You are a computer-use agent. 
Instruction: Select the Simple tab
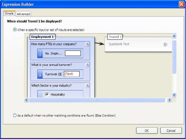[9, 13]
